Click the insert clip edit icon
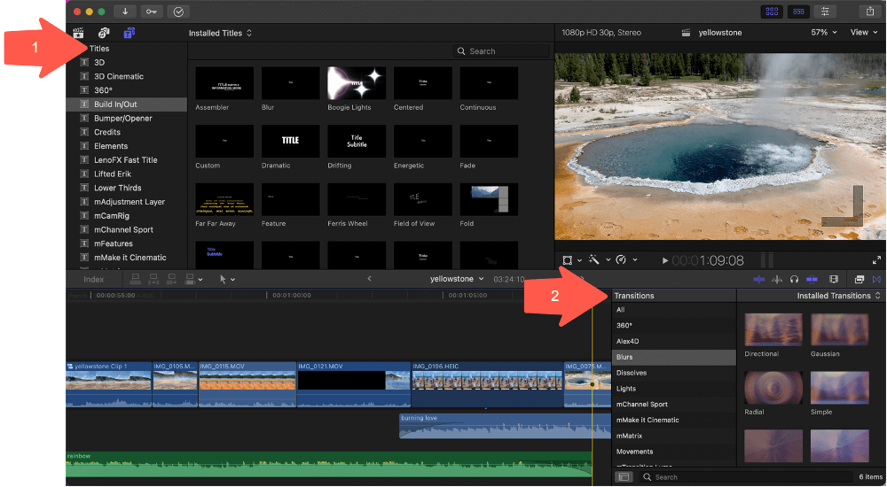This screenshot has width=887, height=487. coord(153,279)
